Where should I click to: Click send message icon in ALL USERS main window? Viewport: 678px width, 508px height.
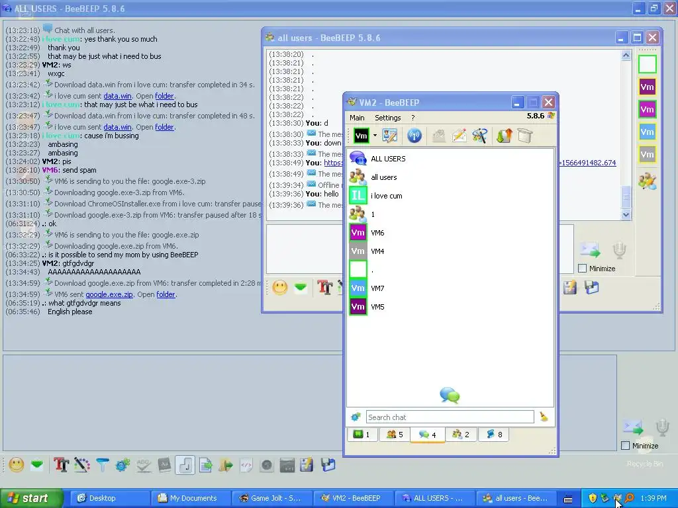click(633, 427)
